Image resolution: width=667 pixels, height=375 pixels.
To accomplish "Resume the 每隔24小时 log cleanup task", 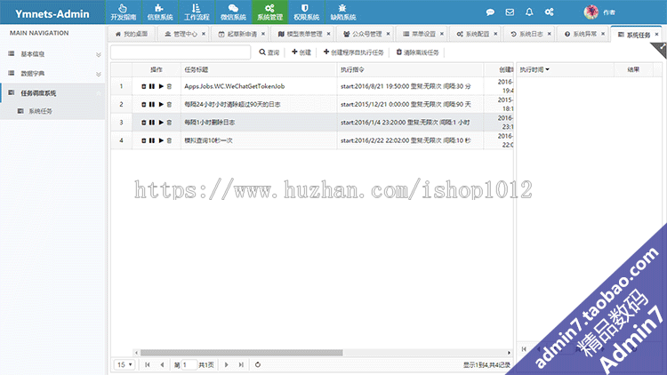I will pyautogui.click(x=161, y=104).
